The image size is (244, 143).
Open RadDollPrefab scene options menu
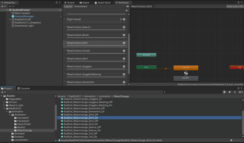(x=60, y=10)
